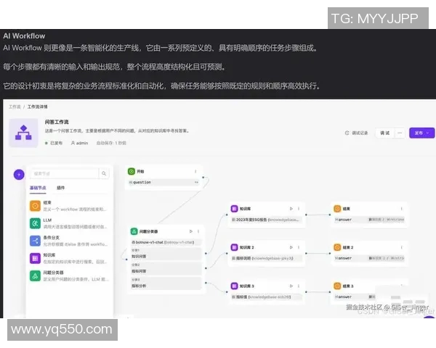Run the 知识库 3 node
This screenshot has width=436, height=348.
pyautogui.click(x=291, y=286)
